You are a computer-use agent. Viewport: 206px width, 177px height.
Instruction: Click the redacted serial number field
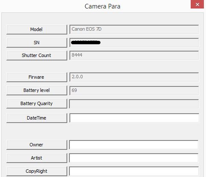pyautogui.click(x=134, y=43)
